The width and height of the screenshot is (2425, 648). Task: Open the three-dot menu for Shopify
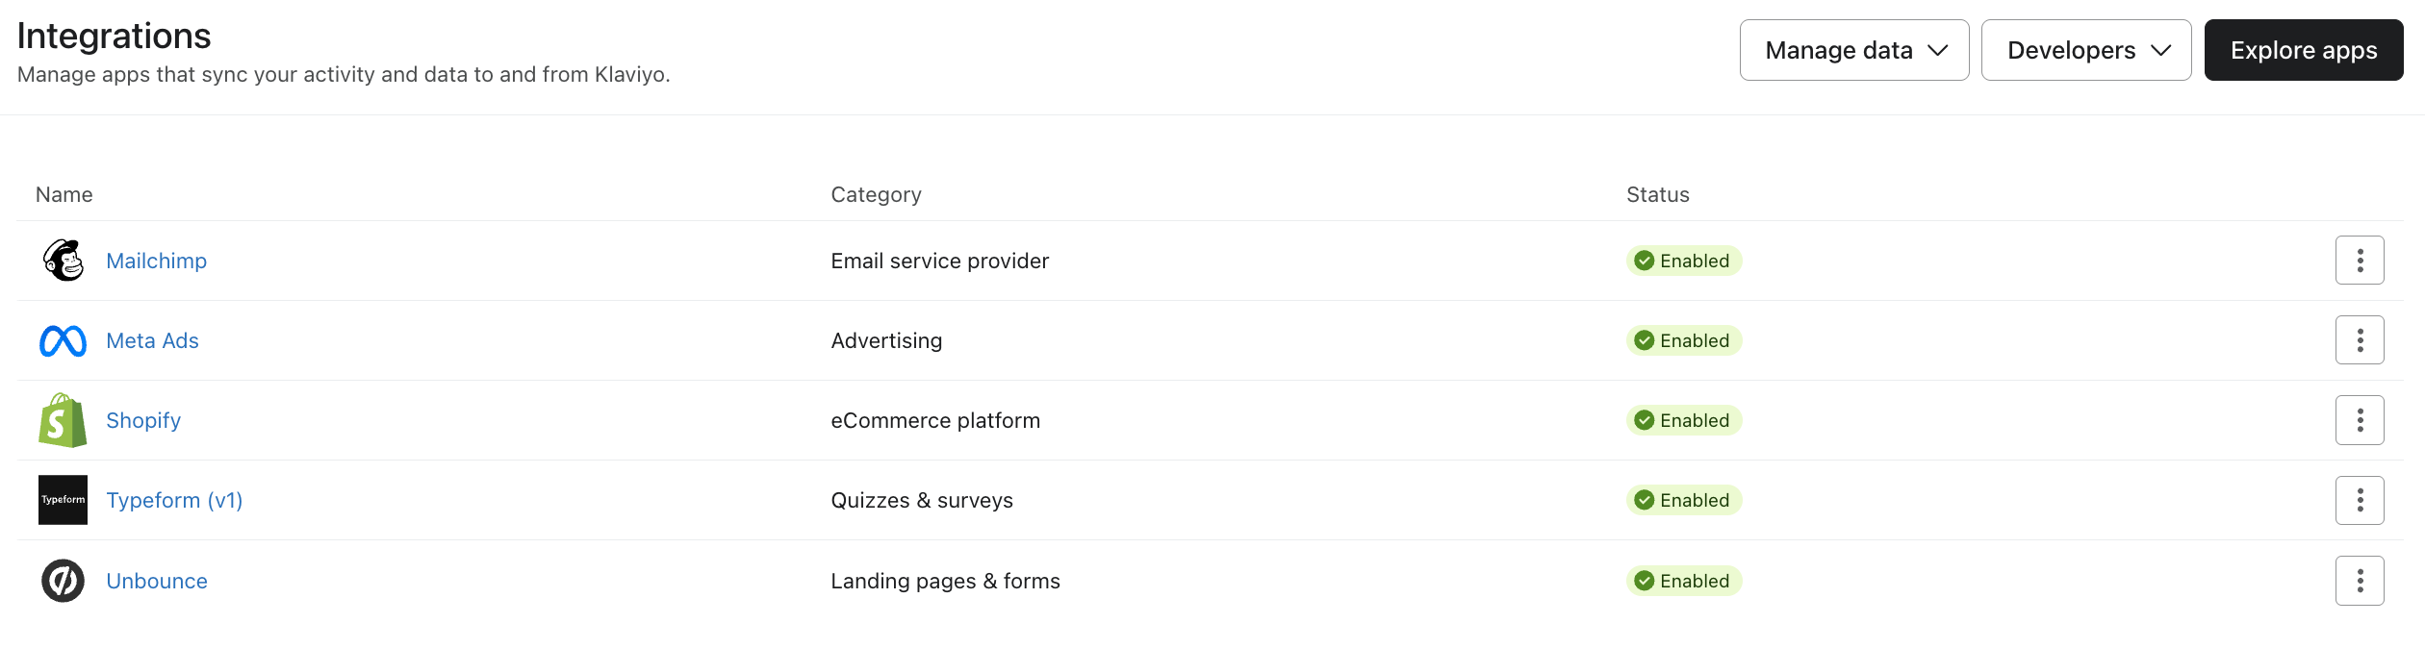click(2359, 420)
